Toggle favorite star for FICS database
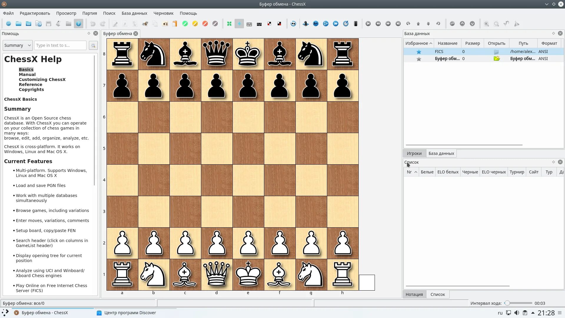Viewport: 565px width, 318px height. coord(419,52)
